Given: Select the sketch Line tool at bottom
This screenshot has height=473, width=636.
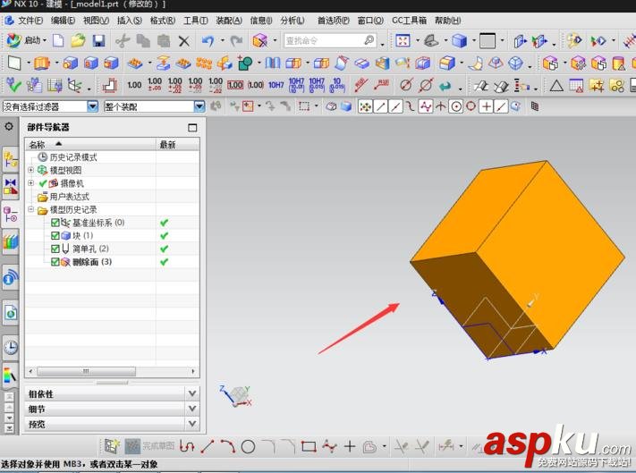Looking at the screenshot, I should [x=208, y=446].
